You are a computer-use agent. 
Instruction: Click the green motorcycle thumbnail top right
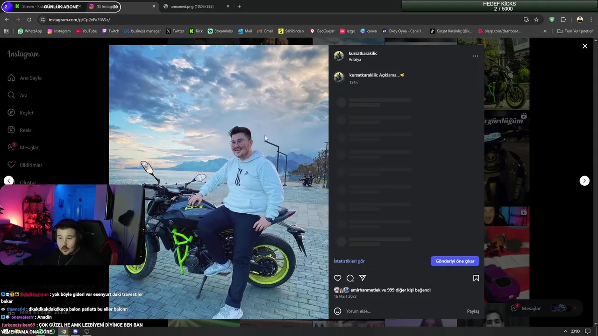506,74
